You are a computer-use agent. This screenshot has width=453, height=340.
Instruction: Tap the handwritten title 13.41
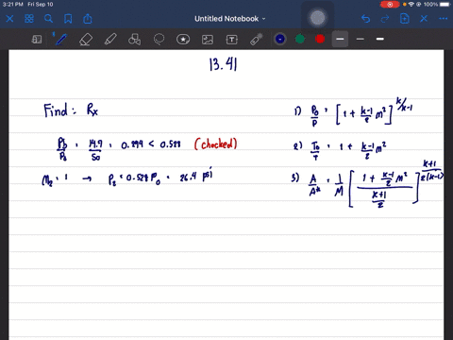click(x=223, y=64)
